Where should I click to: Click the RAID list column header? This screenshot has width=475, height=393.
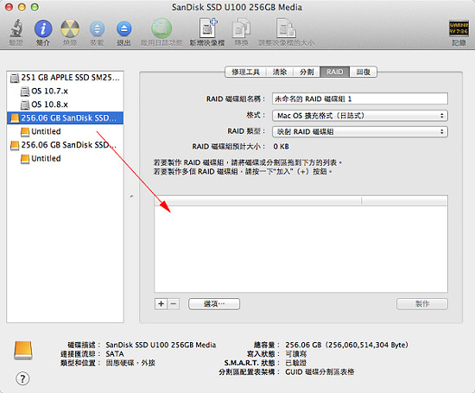pos(301,200)
